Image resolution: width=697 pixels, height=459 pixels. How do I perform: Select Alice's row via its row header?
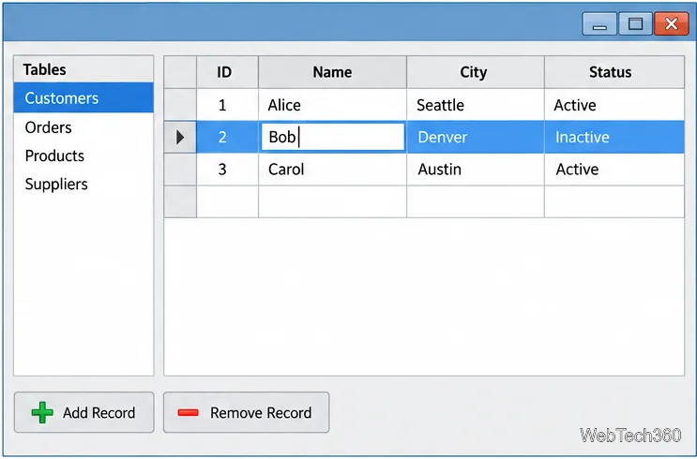pyautogui.click(x=180, y=105)
